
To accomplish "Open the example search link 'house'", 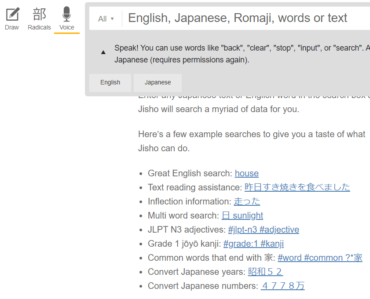I will tap(246, 173).
